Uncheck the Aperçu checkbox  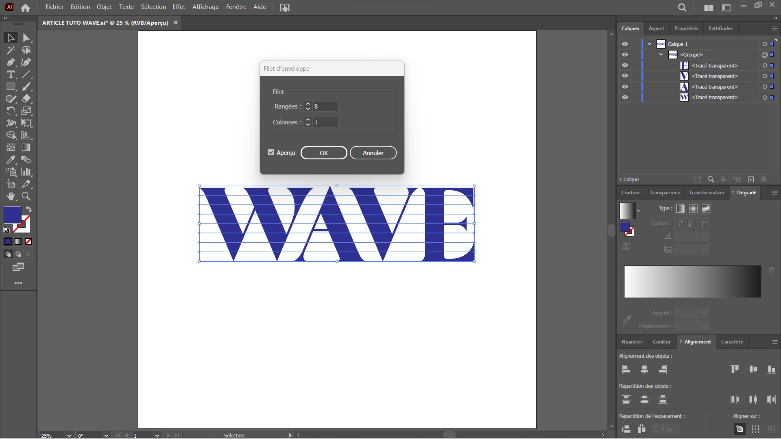tap(271, 152)
